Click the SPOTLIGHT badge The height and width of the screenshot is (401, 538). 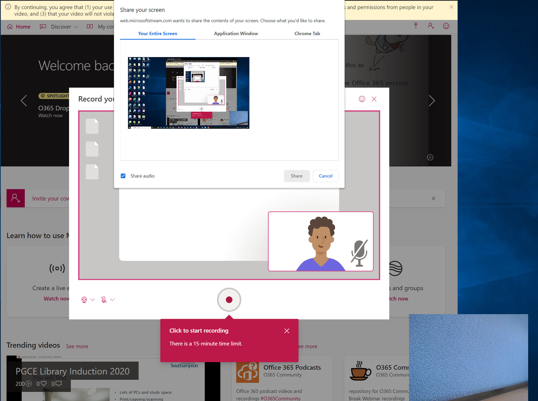[54, 96]
